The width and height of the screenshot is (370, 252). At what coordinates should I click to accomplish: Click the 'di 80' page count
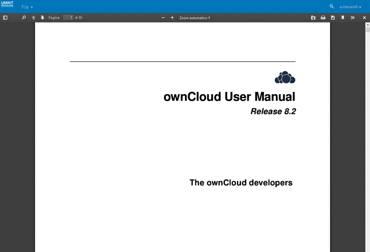pos(79,18)
